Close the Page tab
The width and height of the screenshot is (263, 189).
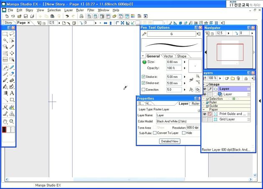pyautogui.click(x=29, y=22)
